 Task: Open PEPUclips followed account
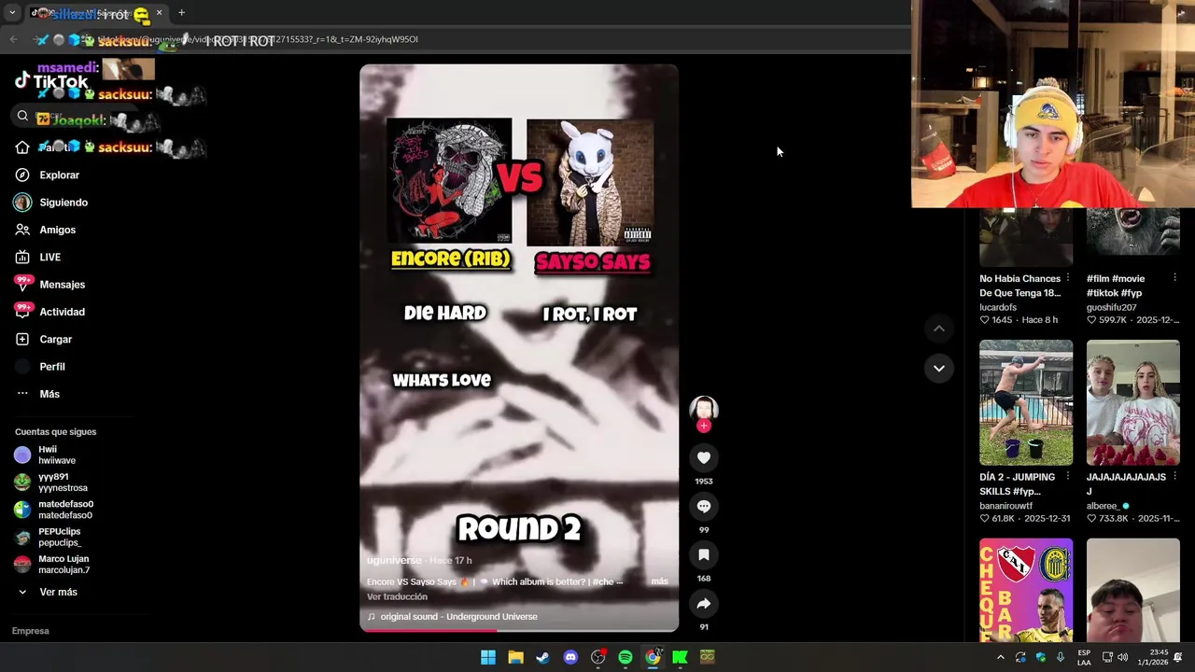click(x=59, y=537)
